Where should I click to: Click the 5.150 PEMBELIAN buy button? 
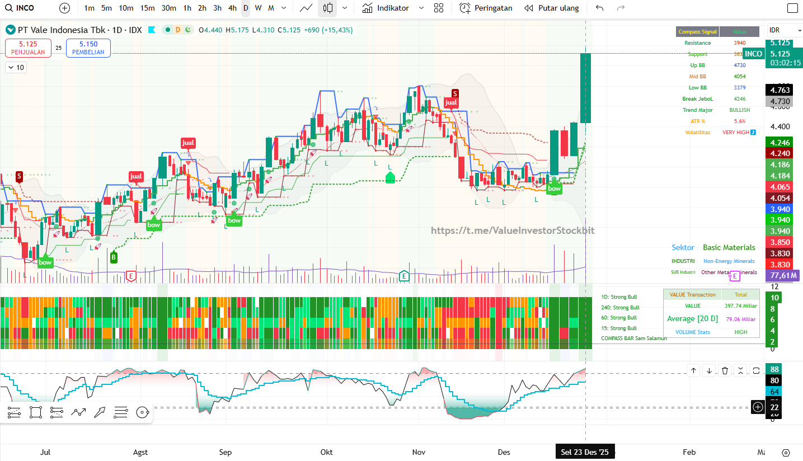tap(88, 48)
